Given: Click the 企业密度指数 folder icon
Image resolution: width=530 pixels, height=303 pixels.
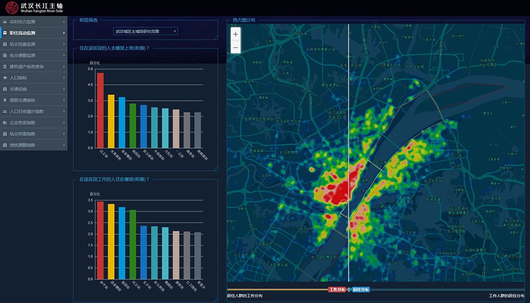Looking at the screenshot, I should (x=5, y=123).
